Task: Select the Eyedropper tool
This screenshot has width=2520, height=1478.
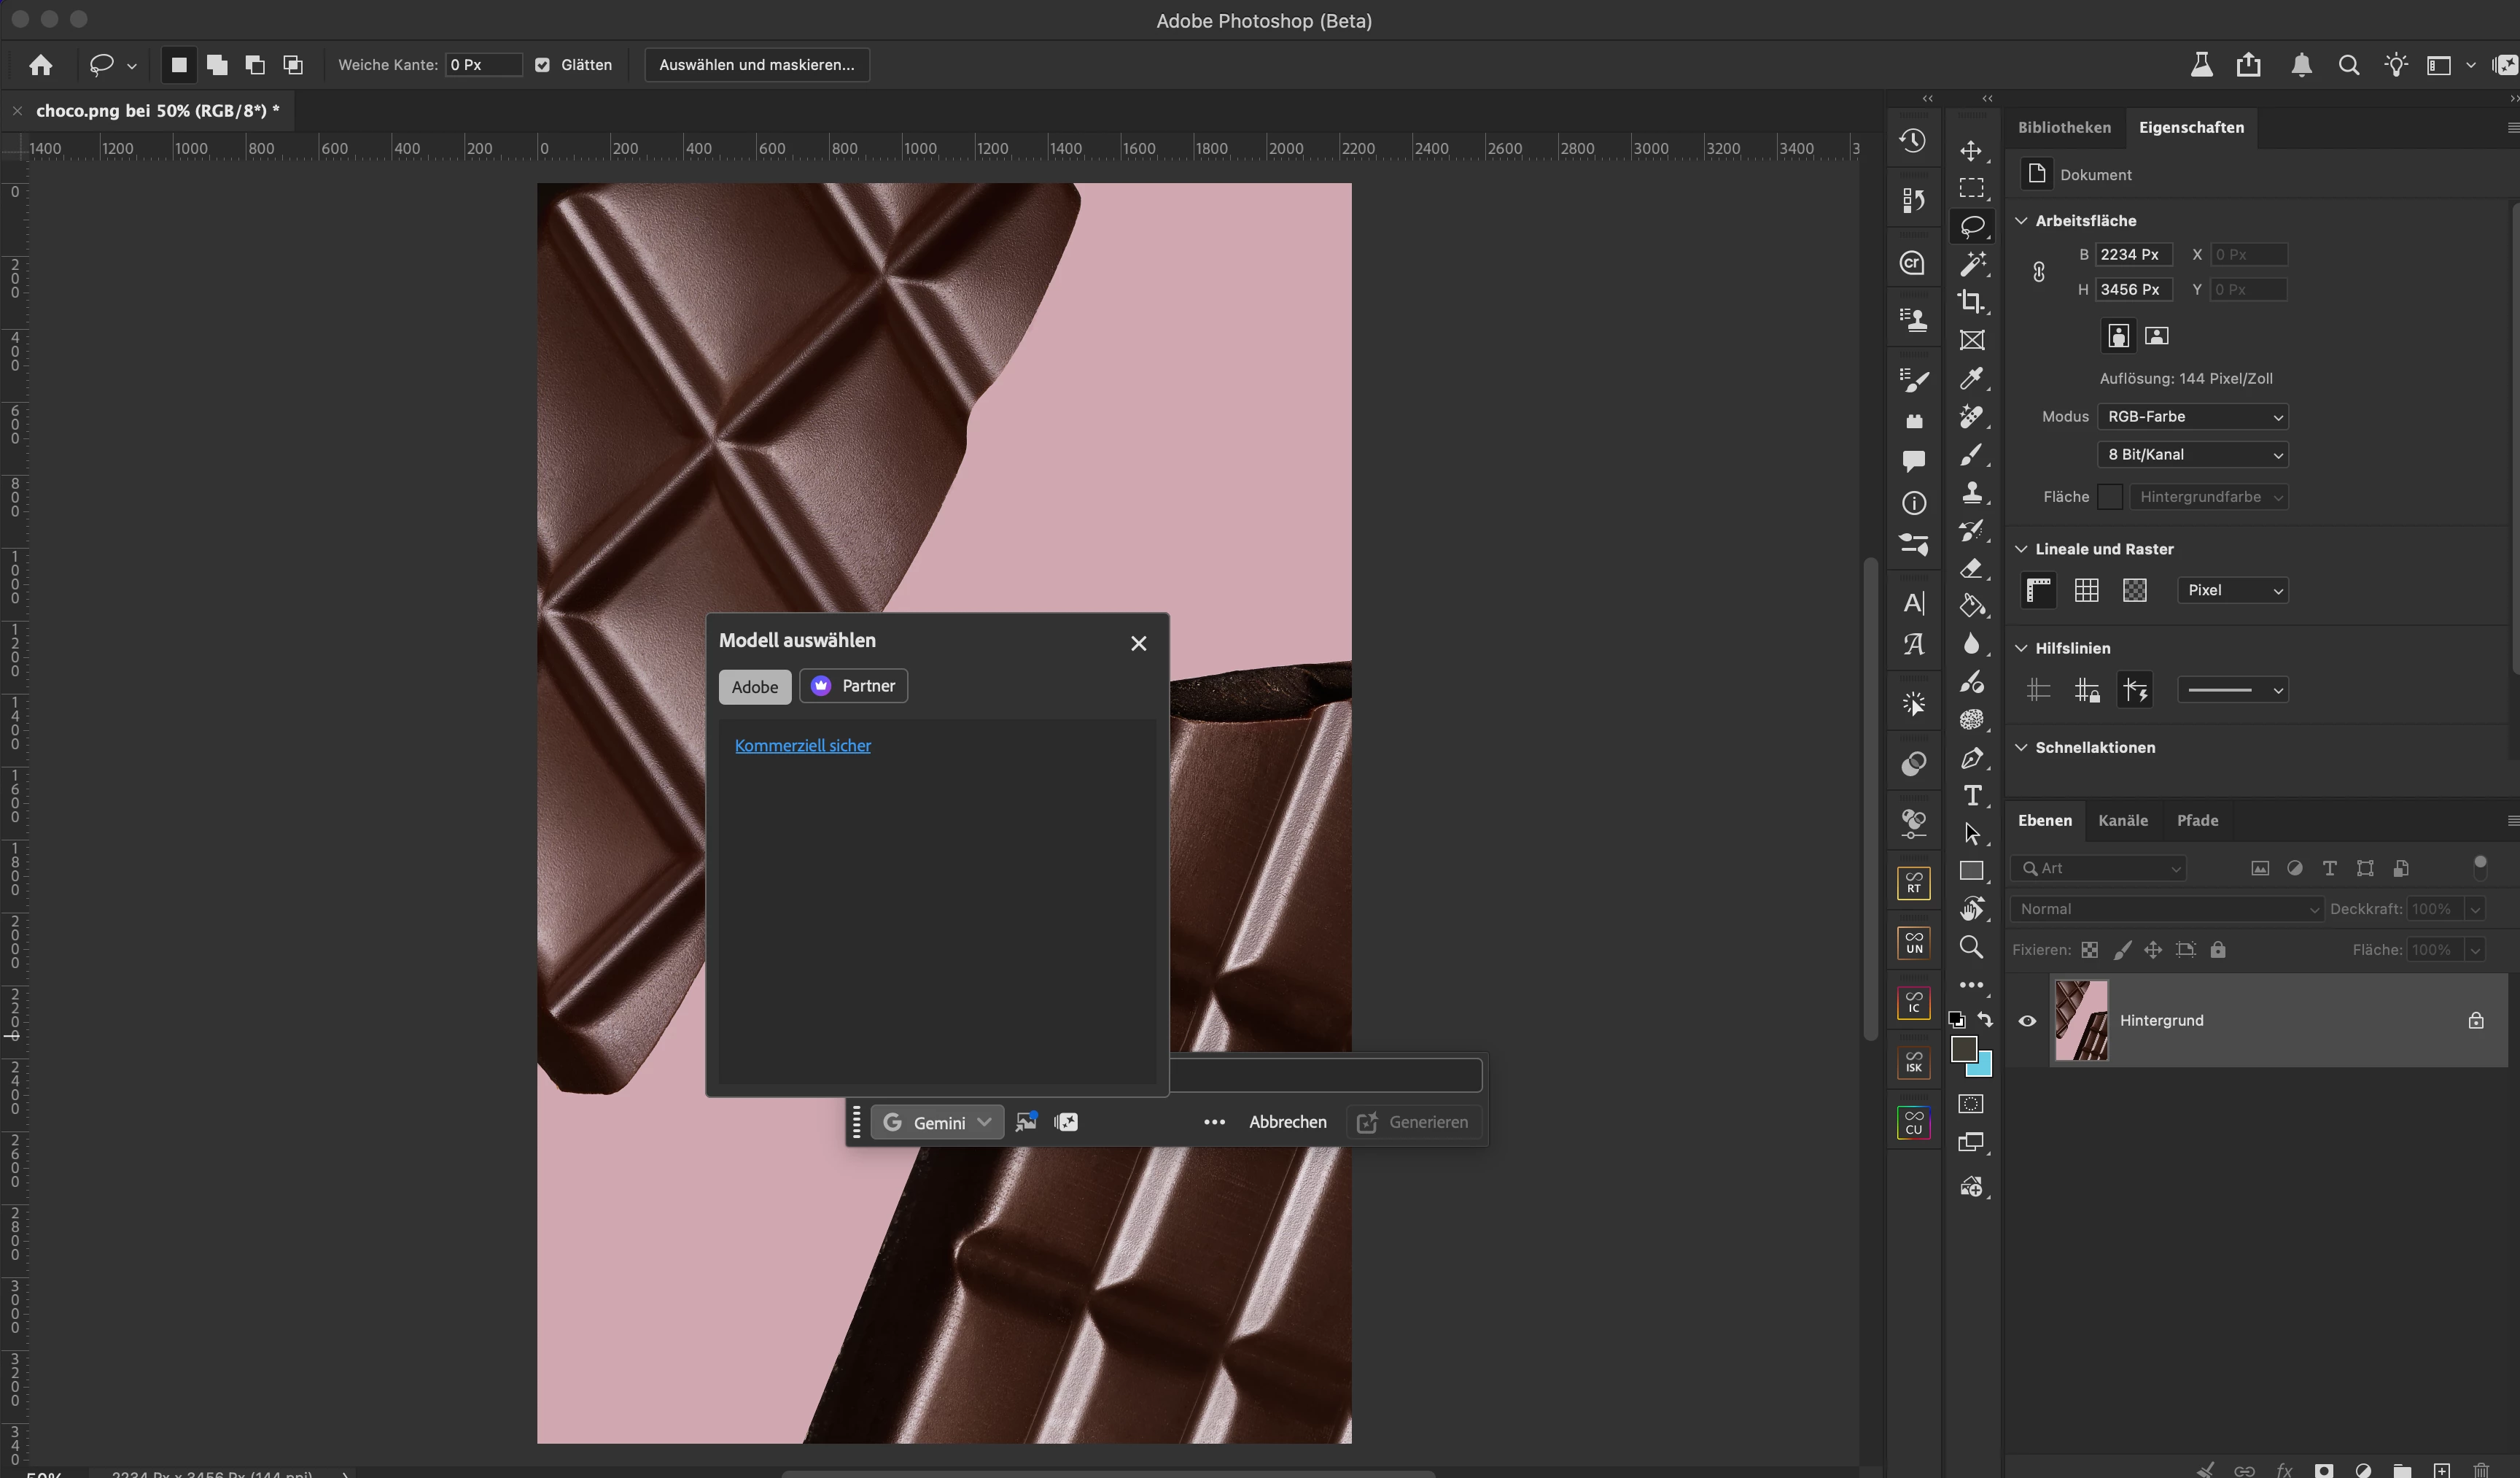Action: coord(1971,379)
